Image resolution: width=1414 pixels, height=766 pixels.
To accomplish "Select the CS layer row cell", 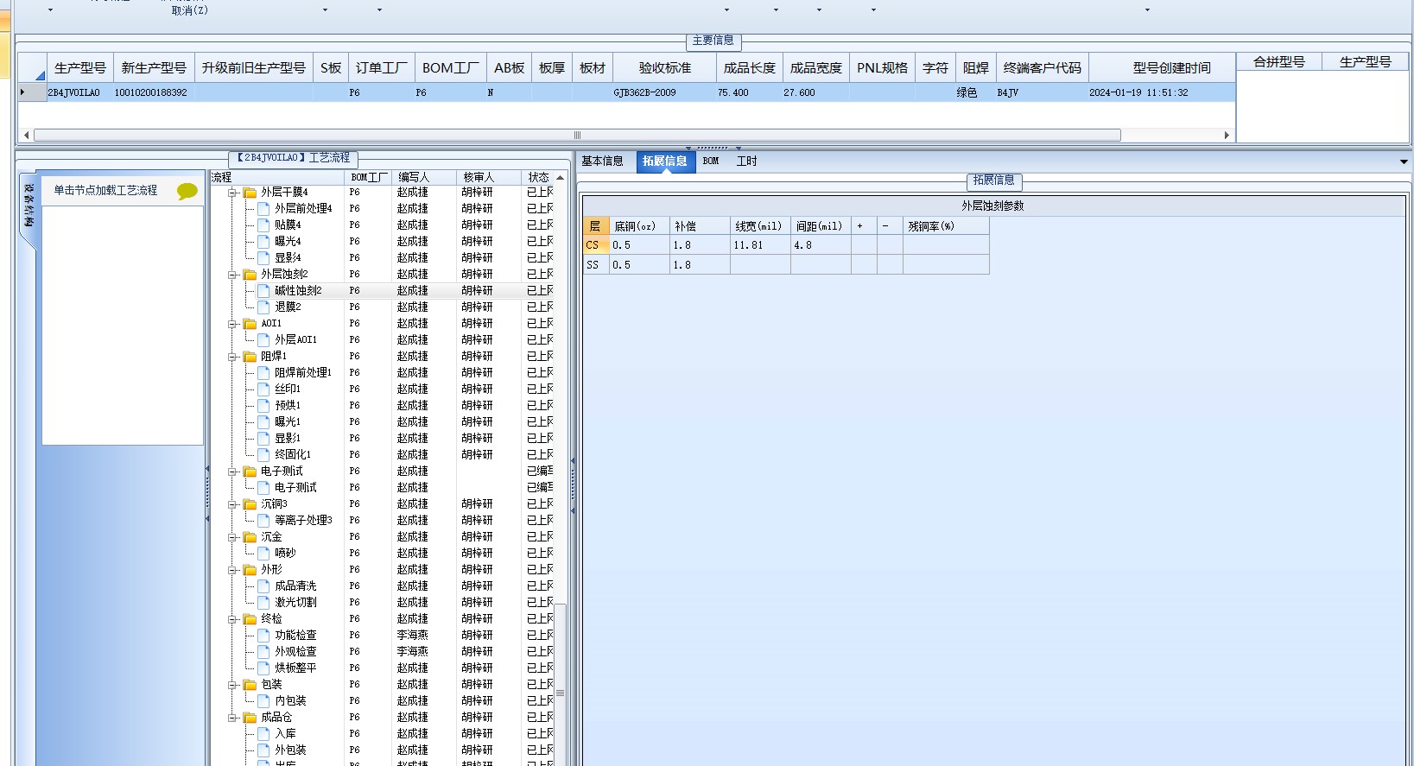I will [x=595, y=245].
